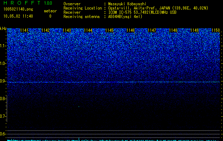Click the 1150 time marker
The width and height of the screenshot is (223, 141).
(216, 30)
